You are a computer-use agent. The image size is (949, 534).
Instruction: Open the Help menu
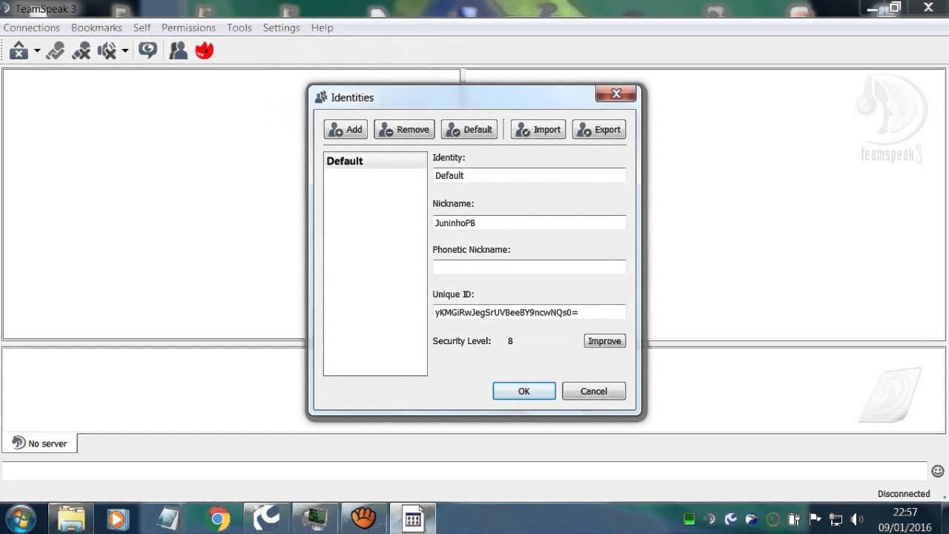tap(322, 27)
